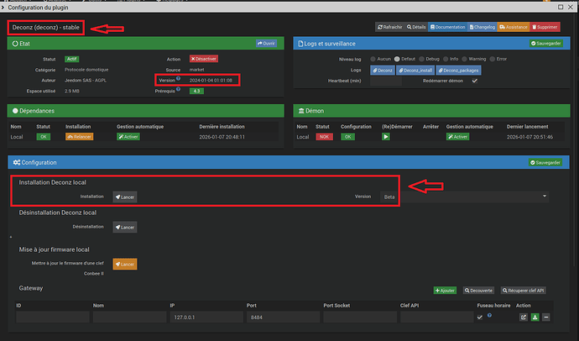Open the Deconz log
The width and height of the screenshot is (579, 341).
point(383,71)
